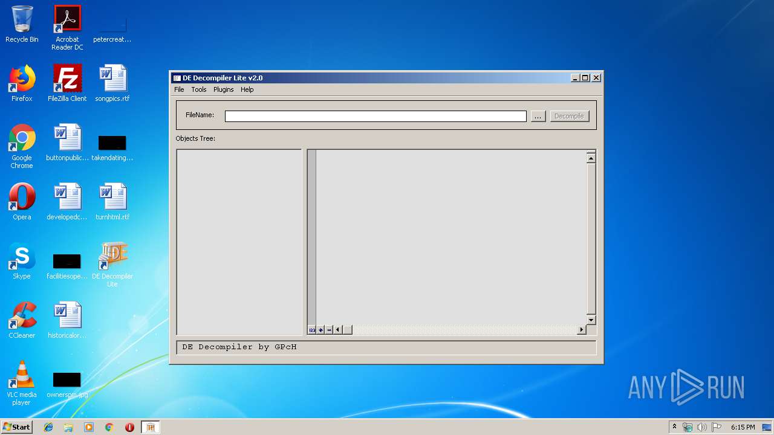Open Chrome from the taskbar
The width and height of the screenshot is (774, 435).
coord(109,427)
